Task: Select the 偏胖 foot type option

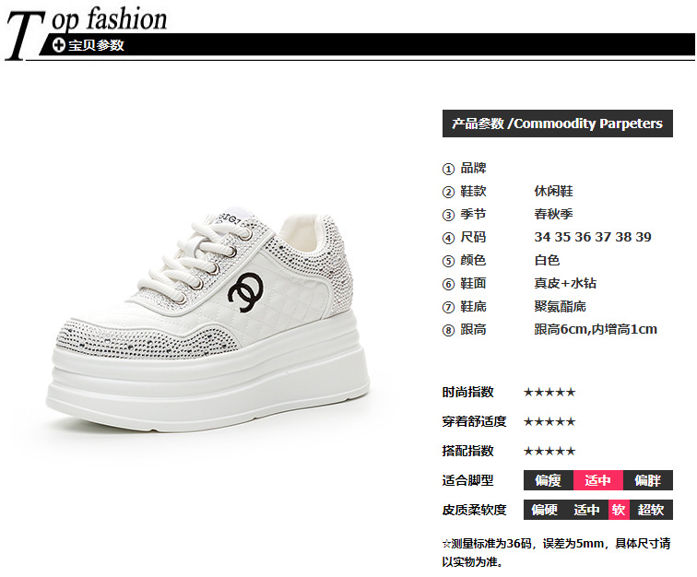Action: click(647, 480)
